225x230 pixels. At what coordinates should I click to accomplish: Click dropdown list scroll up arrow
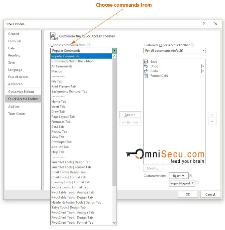pyautogui.click(x=114, y=56)
